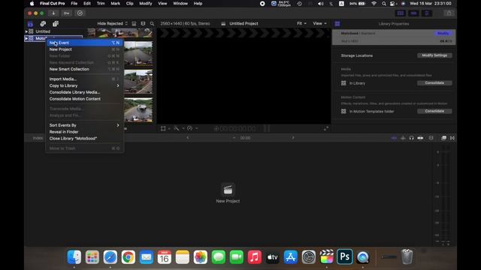Select Consolidate Motion Content entry
481x270 pixels.
point(84,99)
